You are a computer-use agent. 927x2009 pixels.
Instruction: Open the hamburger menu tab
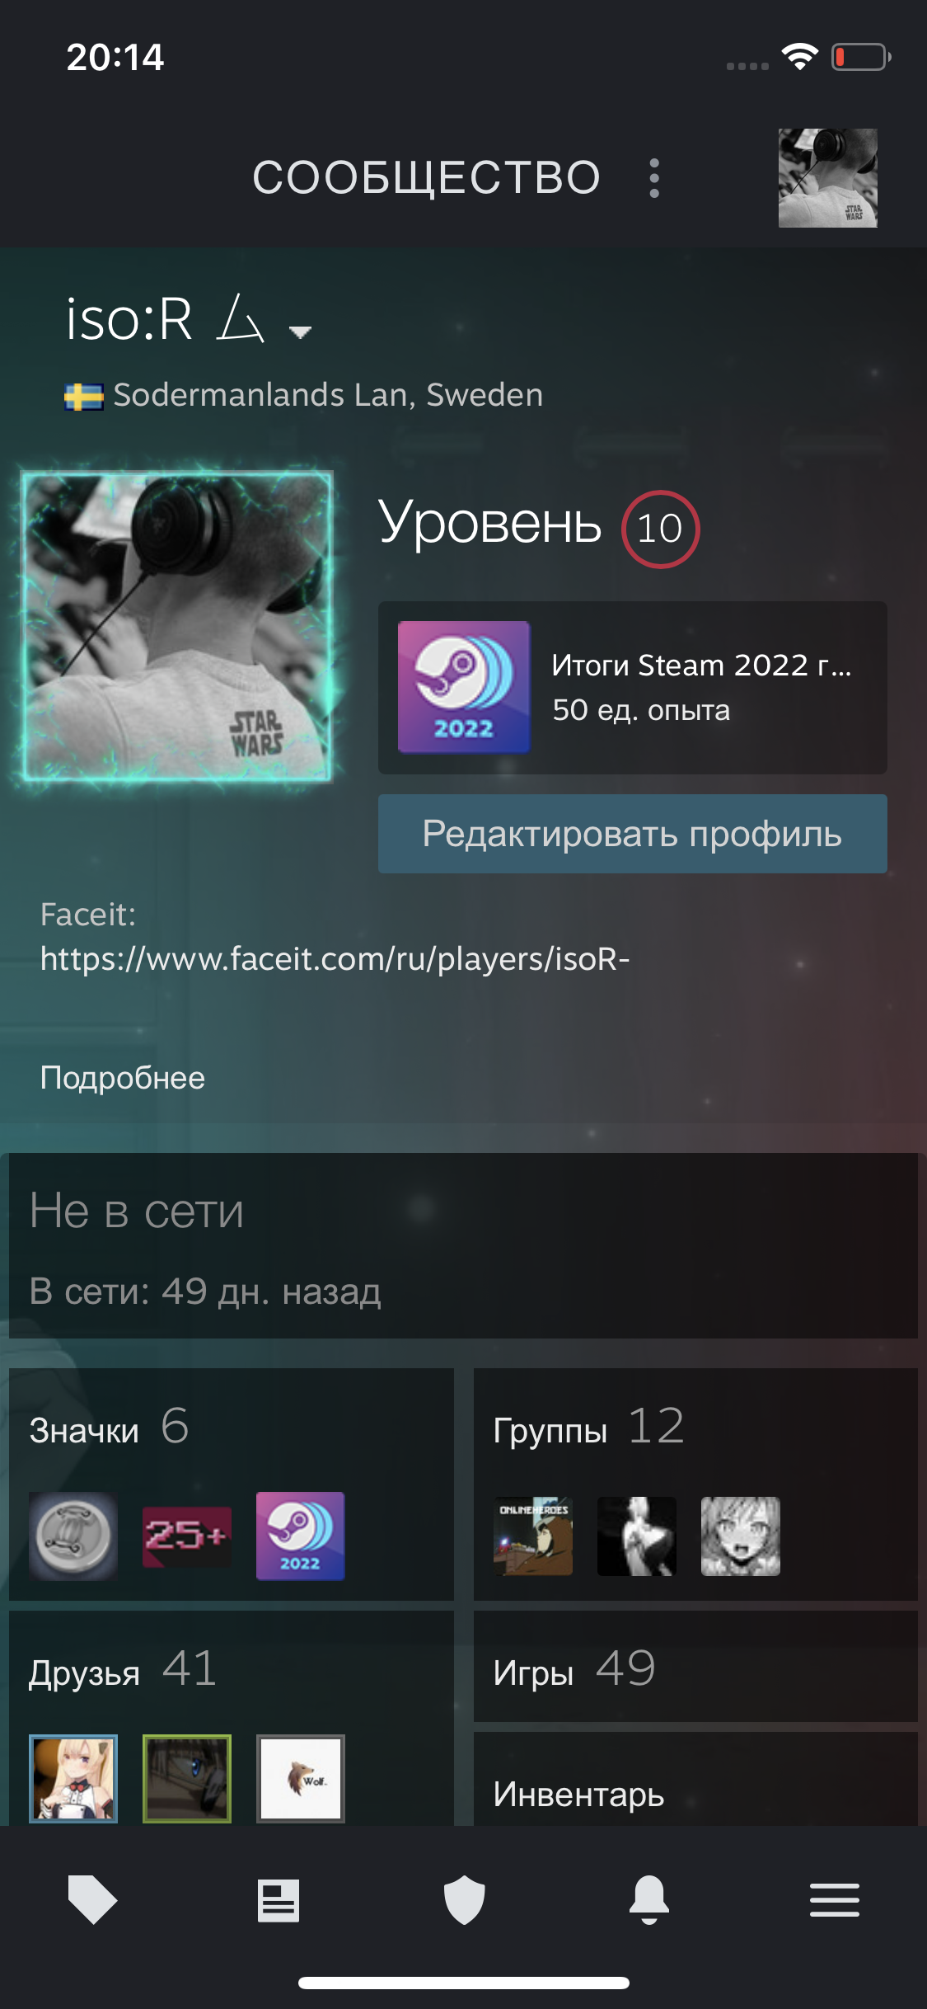click(835, 1900)
